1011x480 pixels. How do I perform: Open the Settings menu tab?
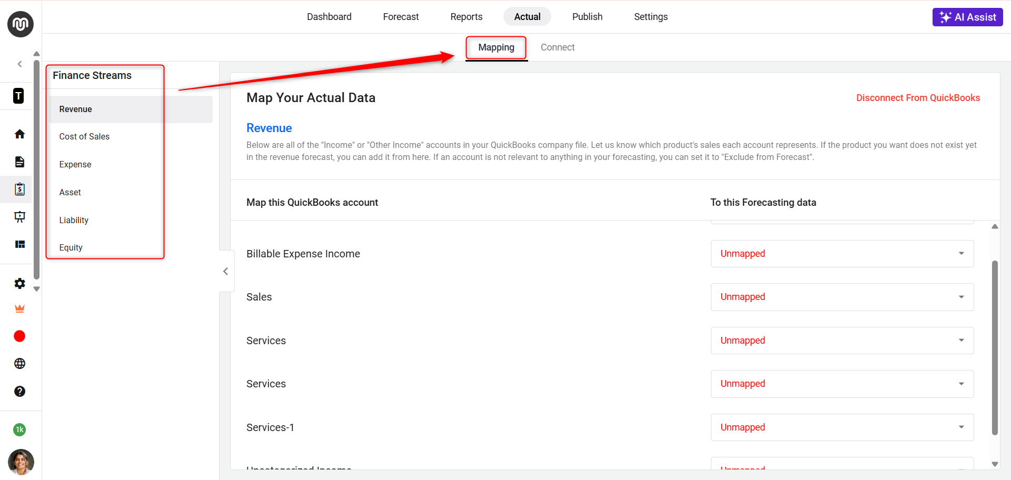coord(651,17)
